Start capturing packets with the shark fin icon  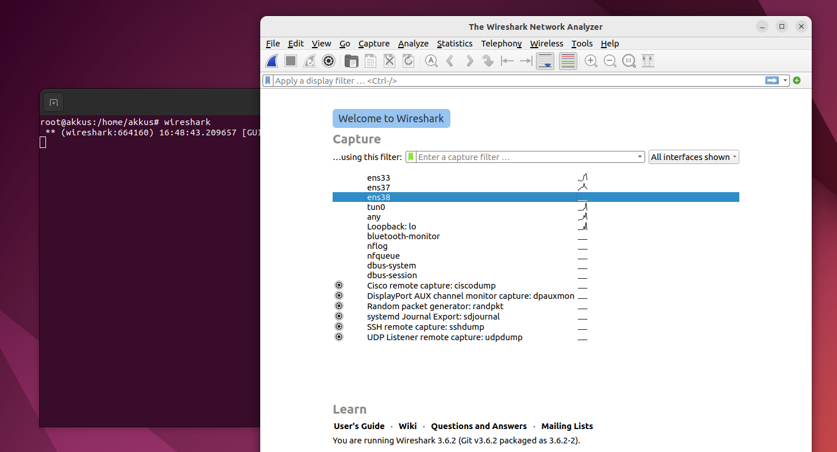272,61
